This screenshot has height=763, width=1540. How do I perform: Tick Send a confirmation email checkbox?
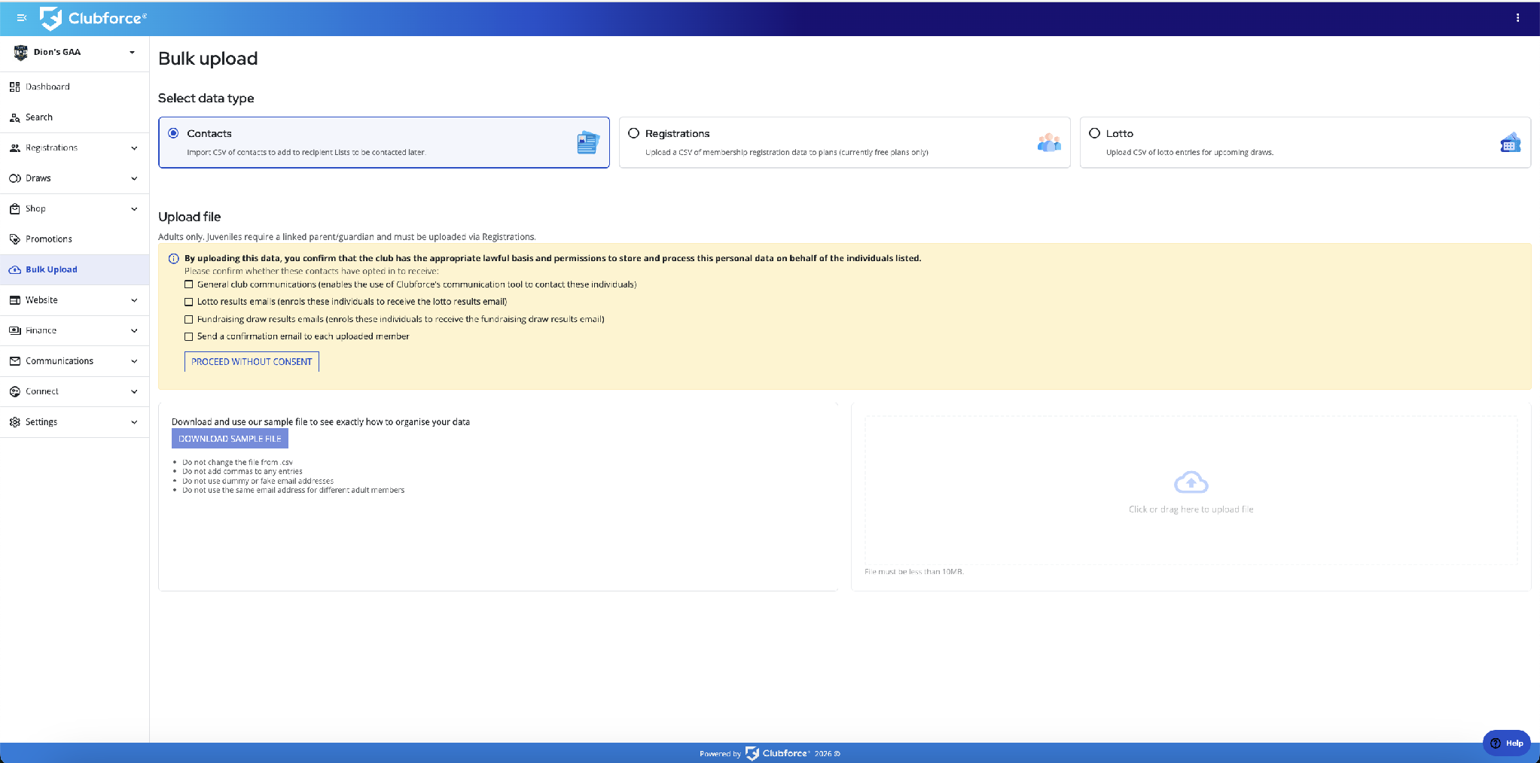(x=189, y=336)
